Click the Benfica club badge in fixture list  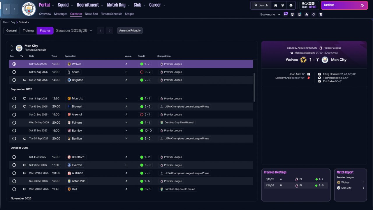point(69,139)
